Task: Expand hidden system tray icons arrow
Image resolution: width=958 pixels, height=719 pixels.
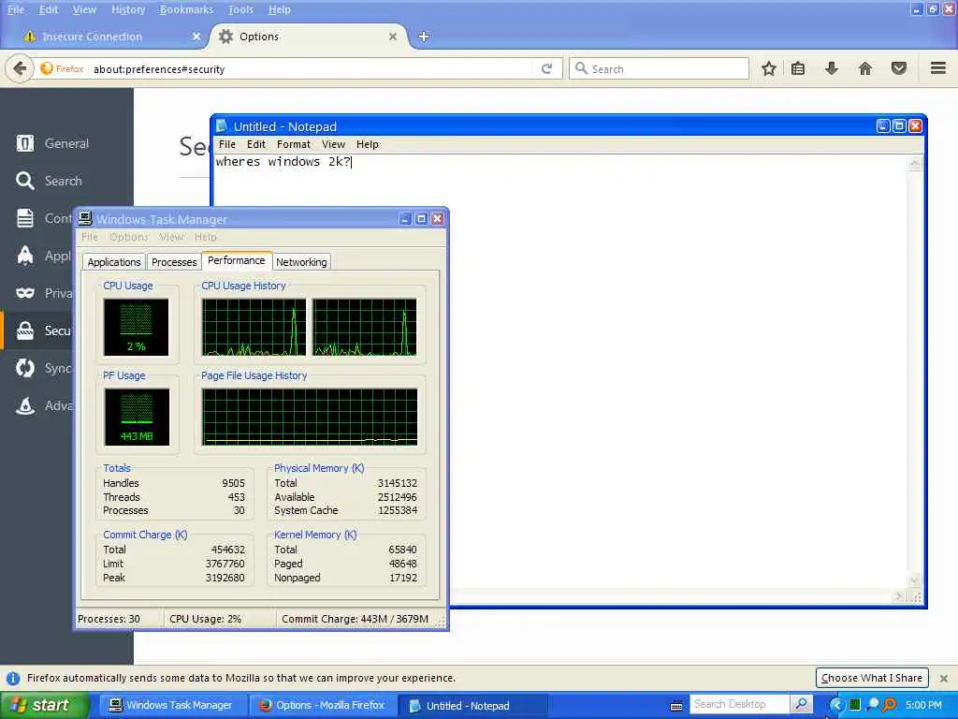Action: point(835,706)
